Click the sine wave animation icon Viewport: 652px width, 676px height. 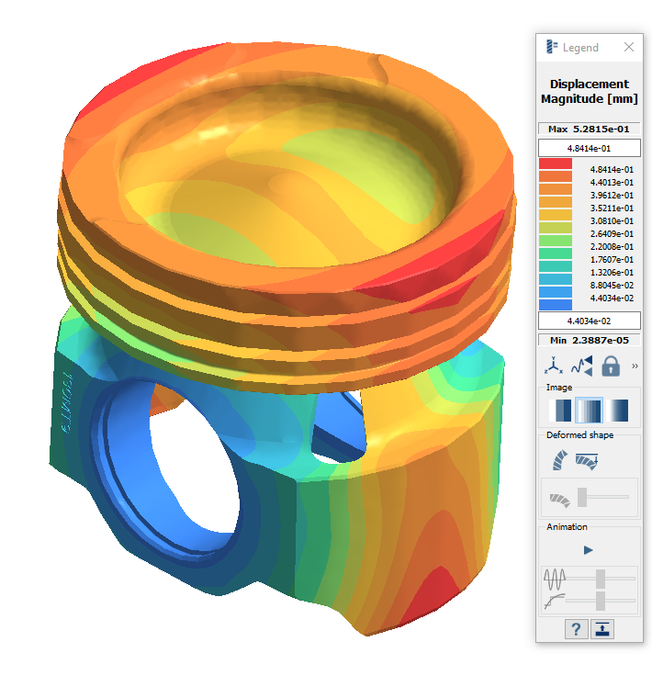555,579
